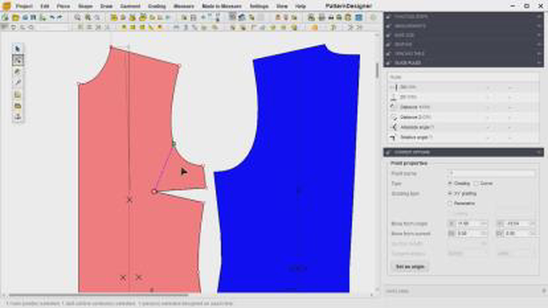
Task: Open the Piece menu
Action: click(x=63, y=6)
